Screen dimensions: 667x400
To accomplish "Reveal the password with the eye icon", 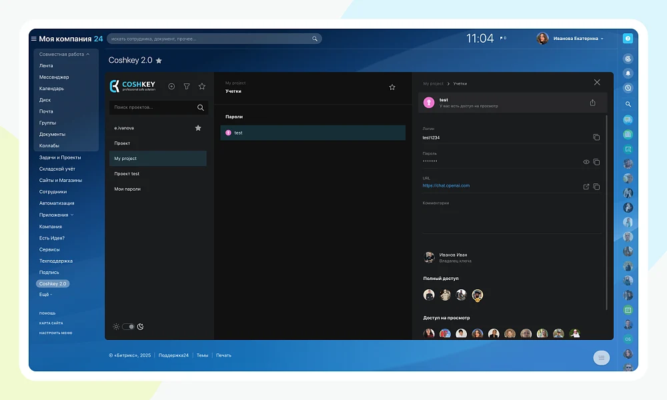I will click(586, 162).
